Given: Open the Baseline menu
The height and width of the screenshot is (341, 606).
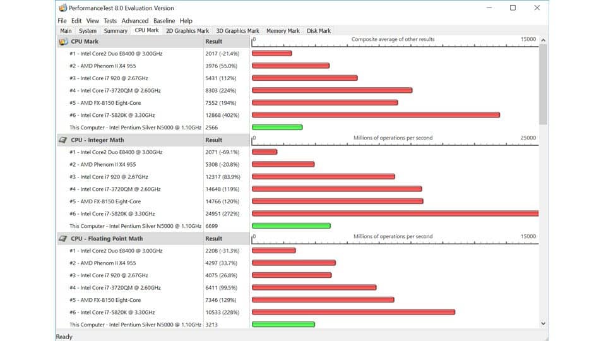Looking at the screenshot, I should click(164, 21).
